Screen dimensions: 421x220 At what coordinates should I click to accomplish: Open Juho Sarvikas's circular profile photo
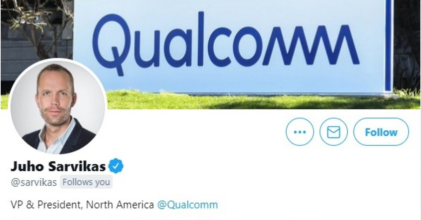pos(58,106)
